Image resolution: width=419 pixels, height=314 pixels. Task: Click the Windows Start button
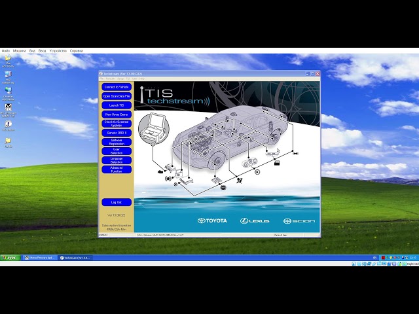pyautogui.click(x=10, y=258)
